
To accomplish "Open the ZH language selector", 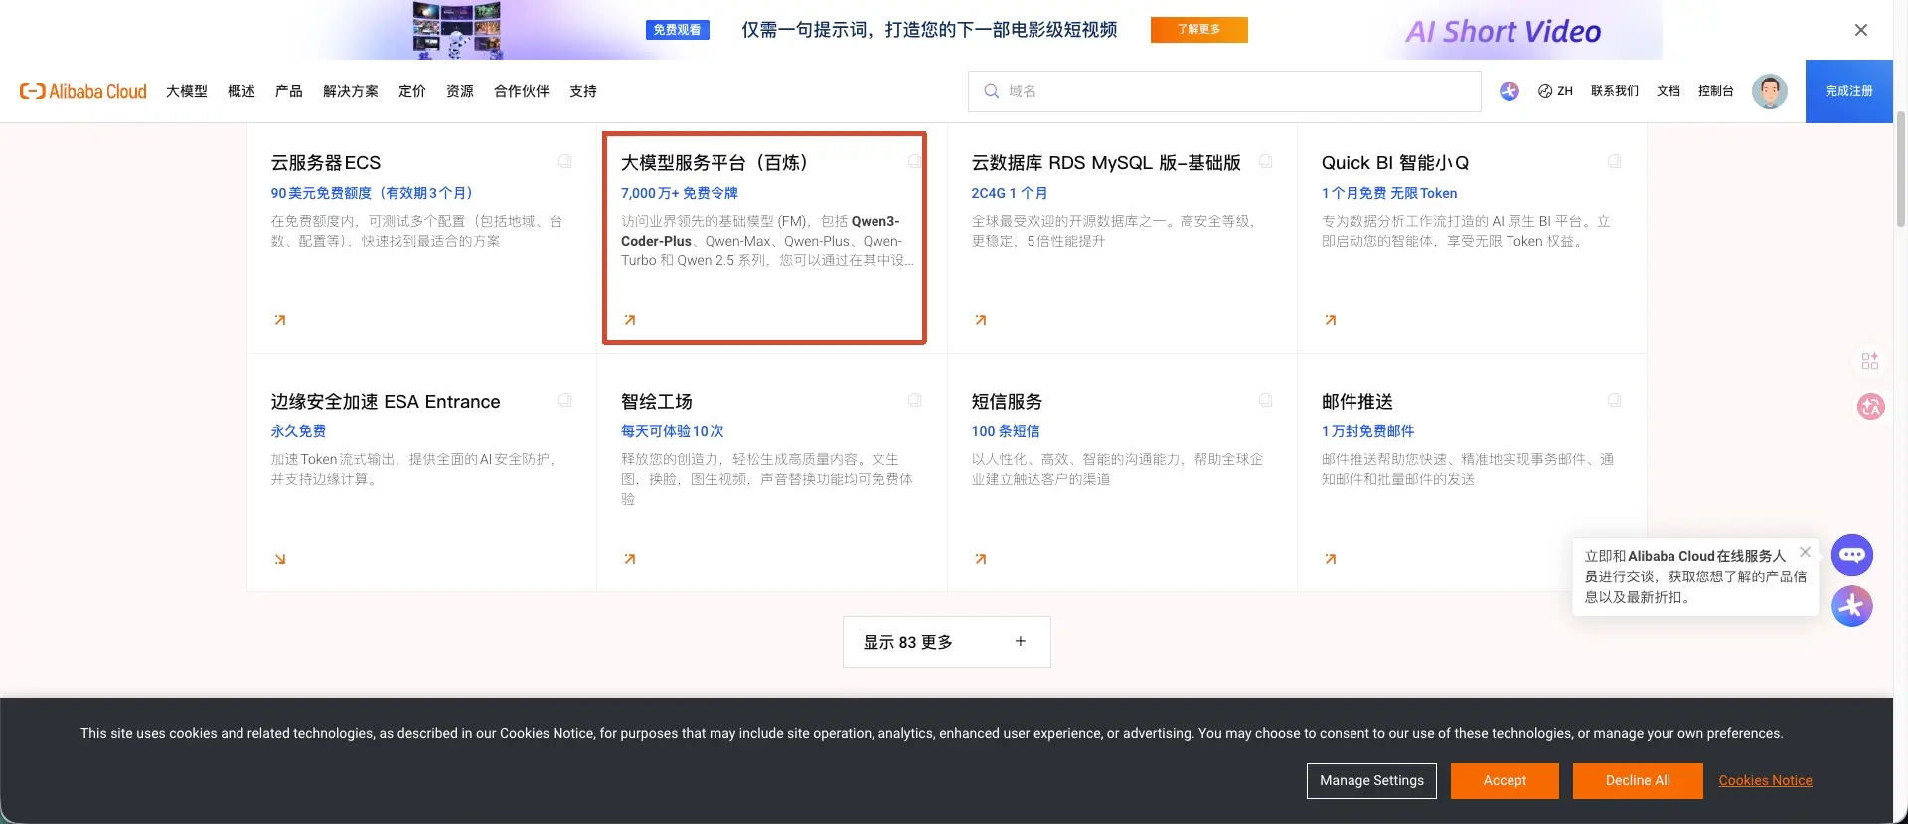I will [x=1555, y=91].
